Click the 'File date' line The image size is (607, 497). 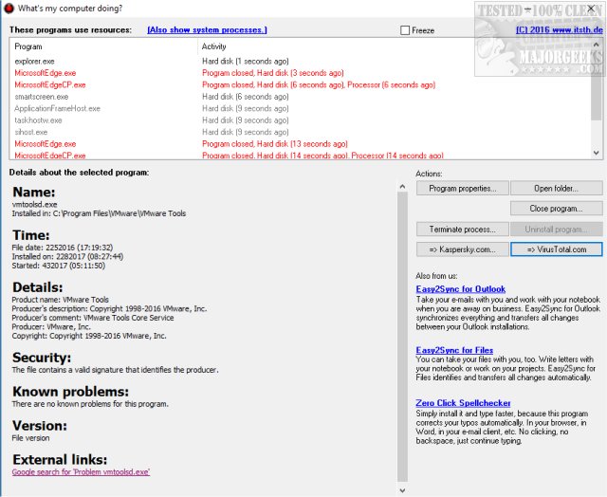pyautogui.click(x=63, y=248)
